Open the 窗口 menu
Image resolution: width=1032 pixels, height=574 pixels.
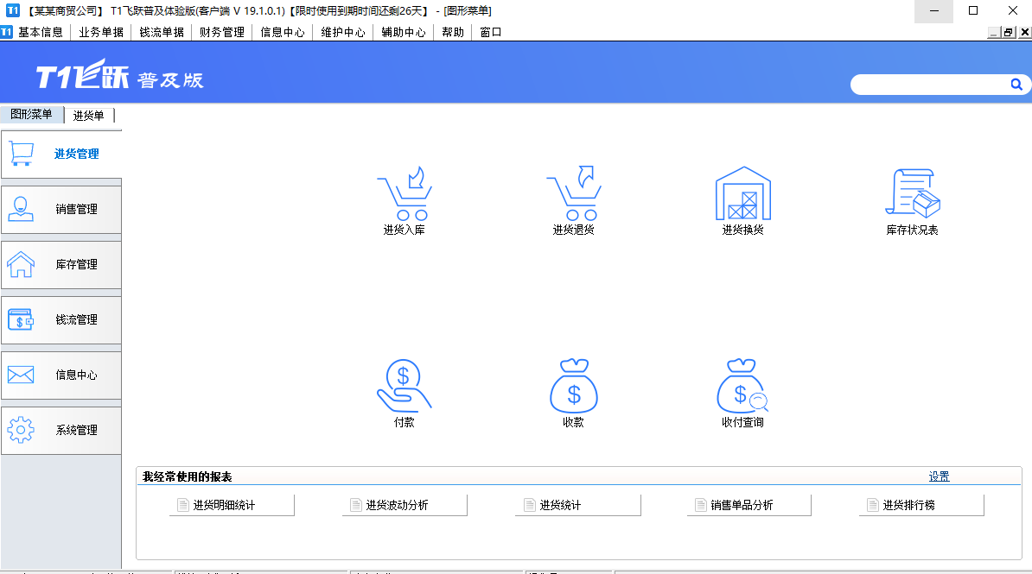coord(491,32)
